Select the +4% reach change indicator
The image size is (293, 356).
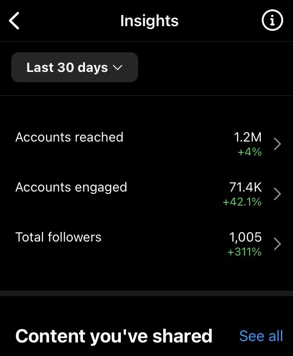250,152
